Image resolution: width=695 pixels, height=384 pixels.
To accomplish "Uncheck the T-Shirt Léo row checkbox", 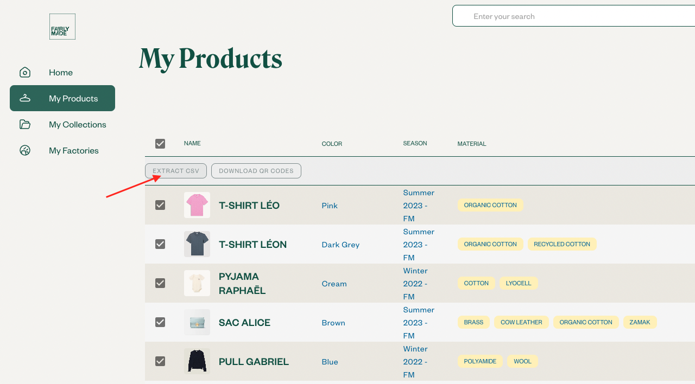I will [x=160, y=205].
